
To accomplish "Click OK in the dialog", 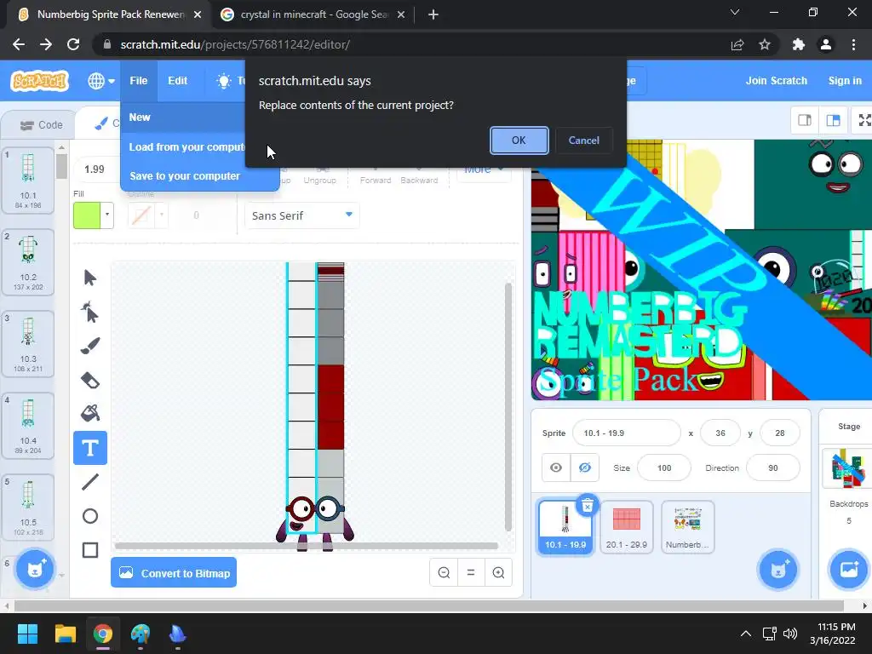I will pyautogui.click(x=519, y=141).
